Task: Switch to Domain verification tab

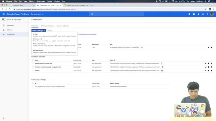Action: (x=63, y=26)
